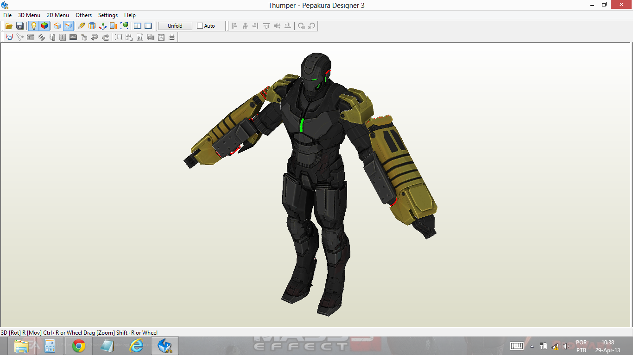Viewport: 633px width, 355px height.
Task: Open File Explorer from the taskbar
Action: [x=21, y=346]
